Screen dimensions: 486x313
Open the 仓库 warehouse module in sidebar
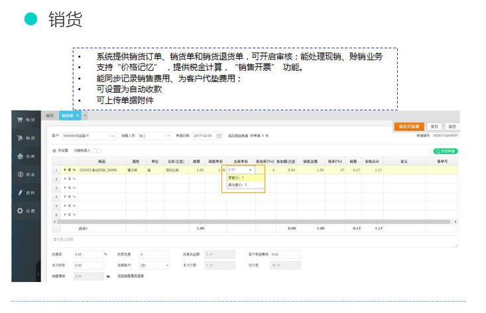pos(27,156)
